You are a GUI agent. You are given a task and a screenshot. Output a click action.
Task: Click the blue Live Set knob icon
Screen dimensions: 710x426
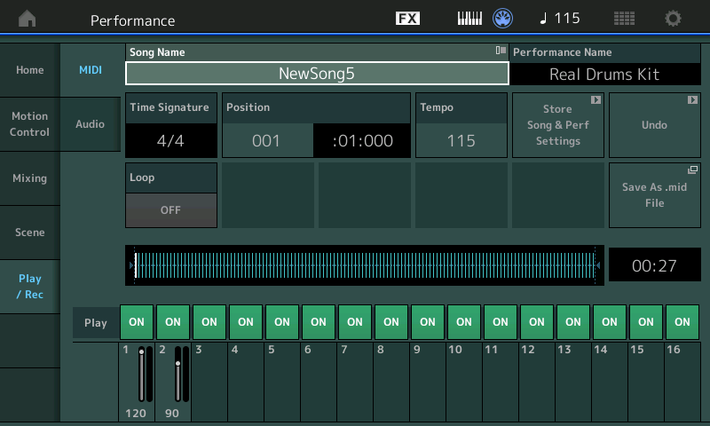(502, 19)
